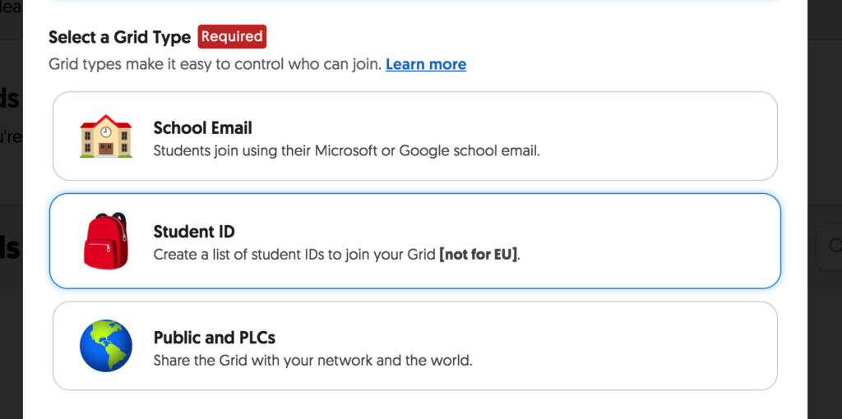
Task: Click the globe icon for Public grids
Action: [x=106, y=346]
